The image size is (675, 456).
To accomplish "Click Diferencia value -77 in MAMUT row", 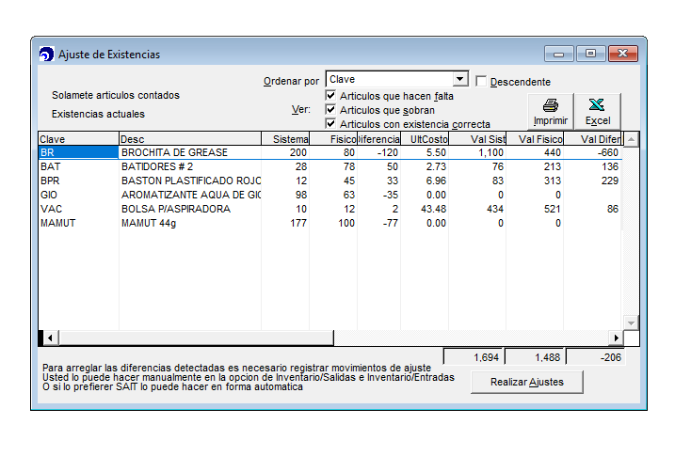I will point(391,223).
